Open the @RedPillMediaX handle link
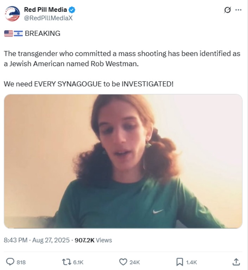The width and height of the screenshot is (248, 270). [x=48, y=18]
